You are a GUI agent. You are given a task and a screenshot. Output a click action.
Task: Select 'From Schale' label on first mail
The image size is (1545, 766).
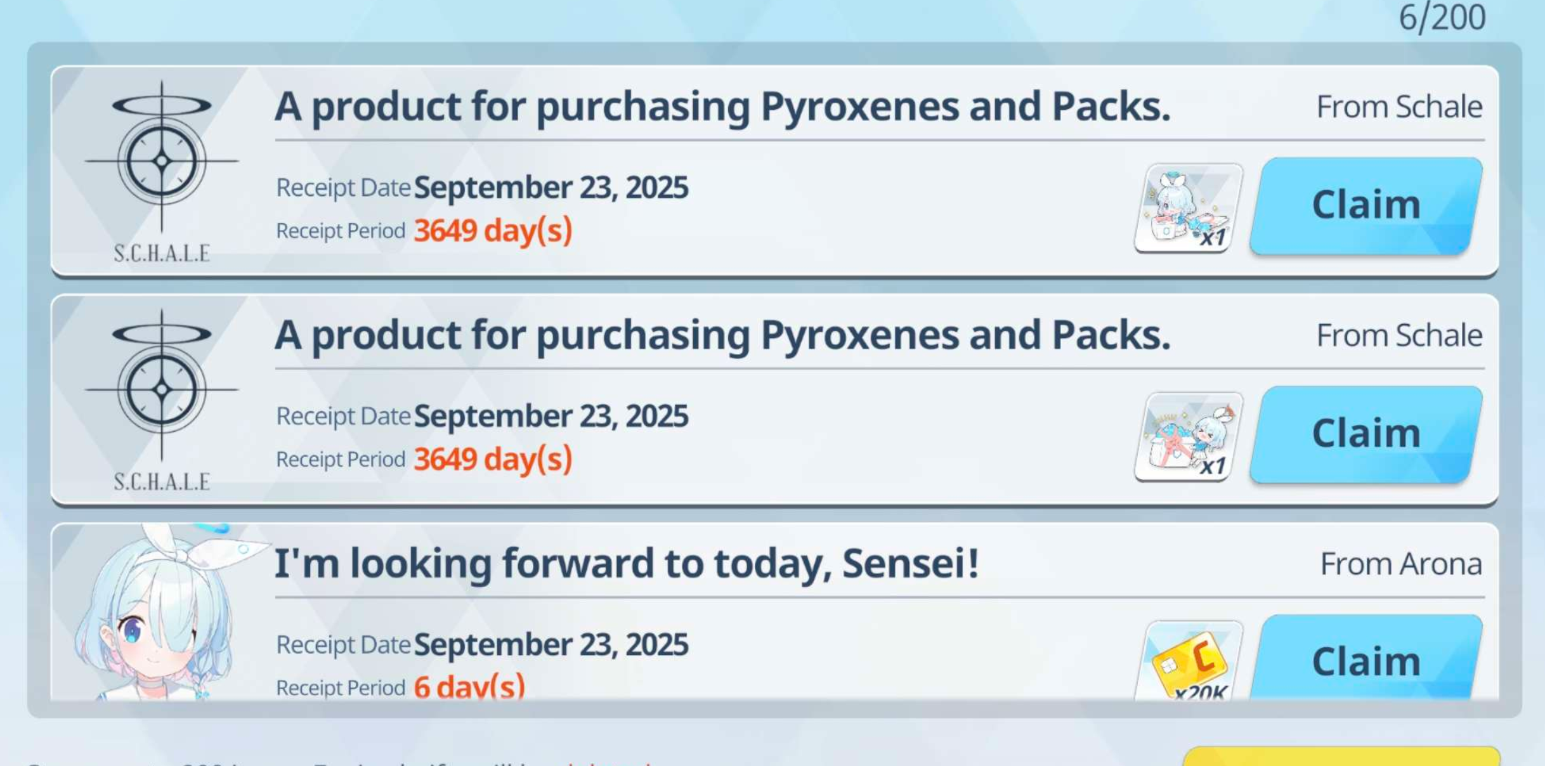[x=1399, y=107]
